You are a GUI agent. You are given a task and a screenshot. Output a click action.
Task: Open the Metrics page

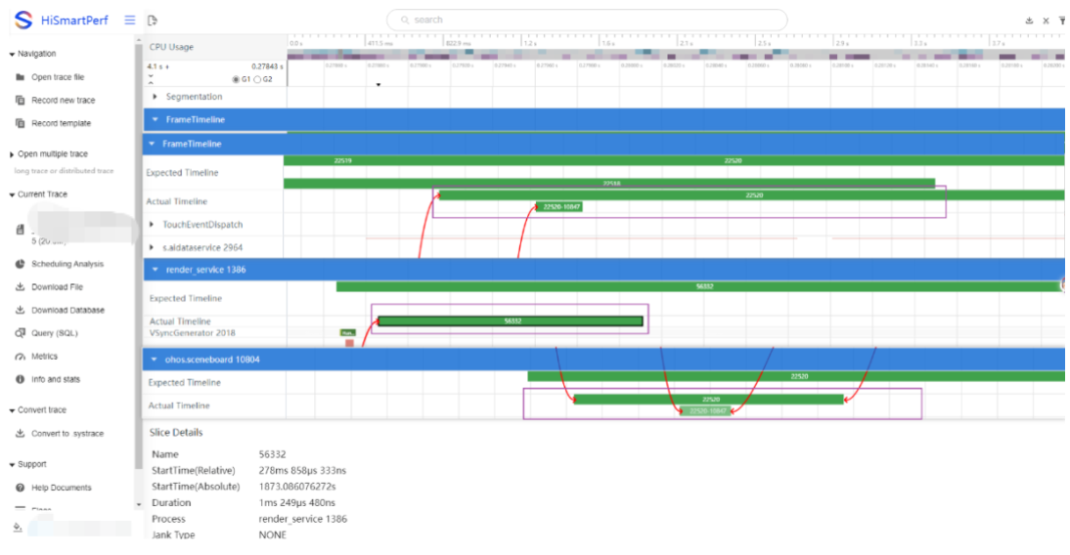click(44, 357)
